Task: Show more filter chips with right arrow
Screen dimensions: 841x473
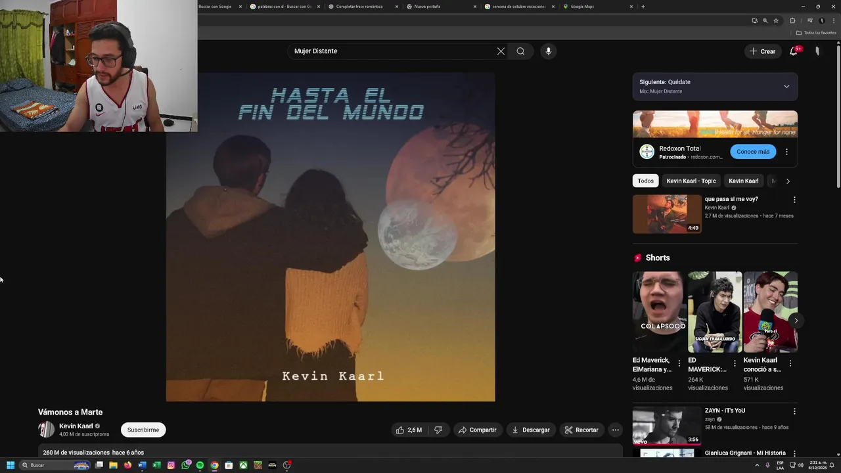Action: pos(788,181)
